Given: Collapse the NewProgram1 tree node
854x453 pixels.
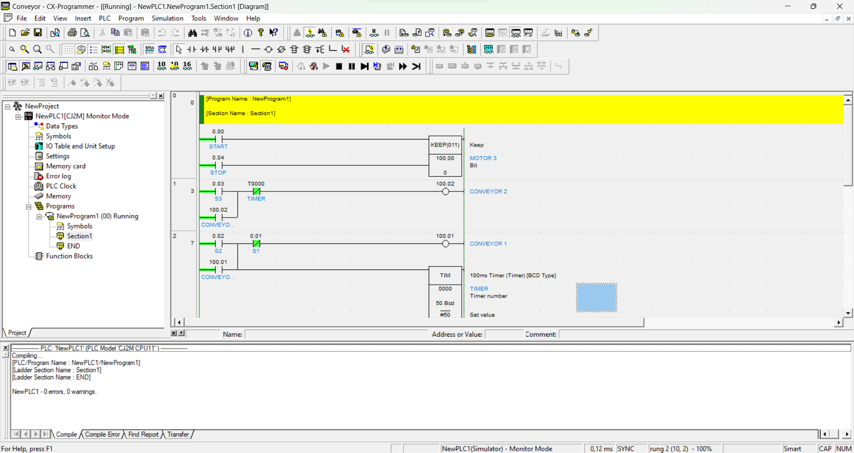Looking at the screenshot, I should tap(39, 217).
